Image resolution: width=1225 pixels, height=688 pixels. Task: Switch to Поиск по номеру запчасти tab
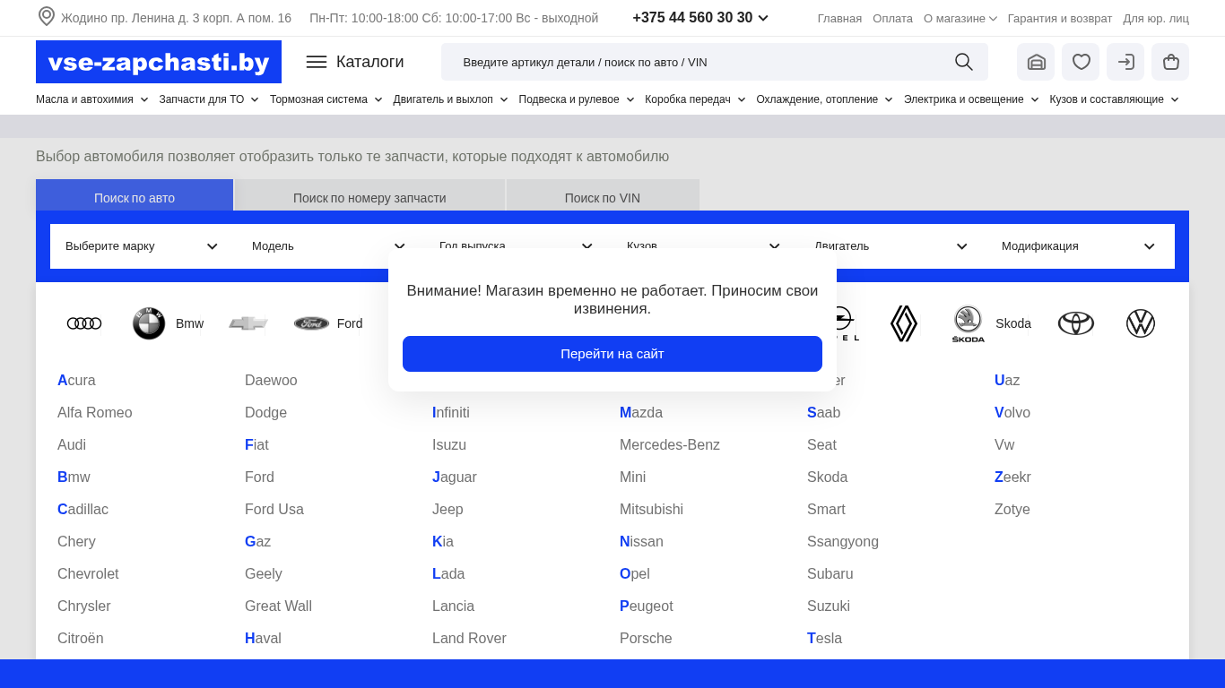pyautogui.click(x=369, y=195)
